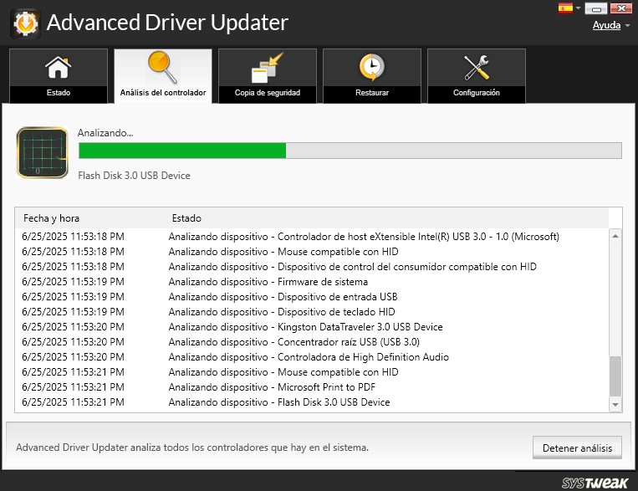Image resolution: width=638 pixels, height=491 pixels.
Task: Click the footer description about analyzing drivers
Action: click(x=192, y=448)
